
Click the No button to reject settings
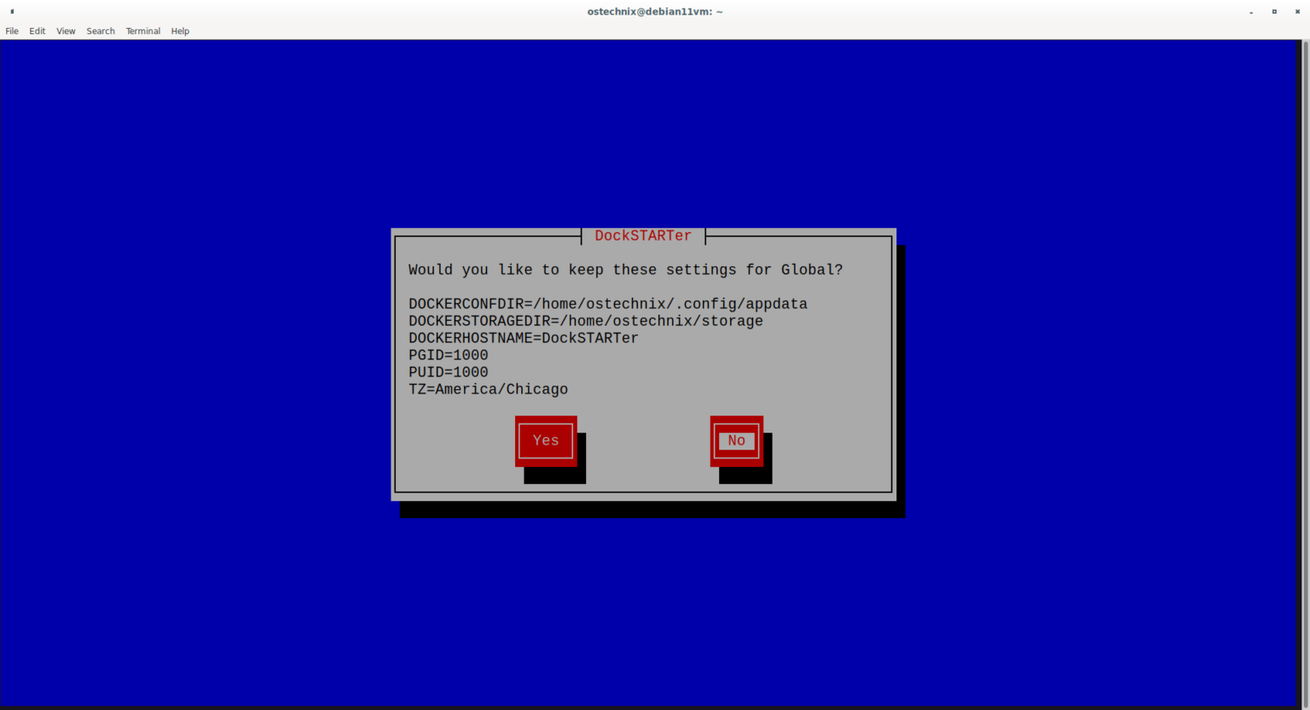click(x=735, y=440)
